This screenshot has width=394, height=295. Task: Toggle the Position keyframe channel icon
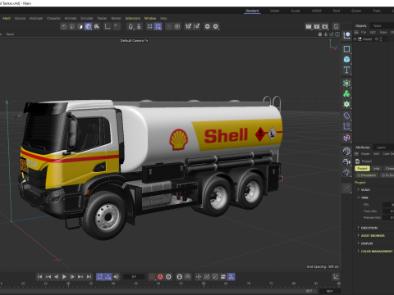click(x=199, y=277)
